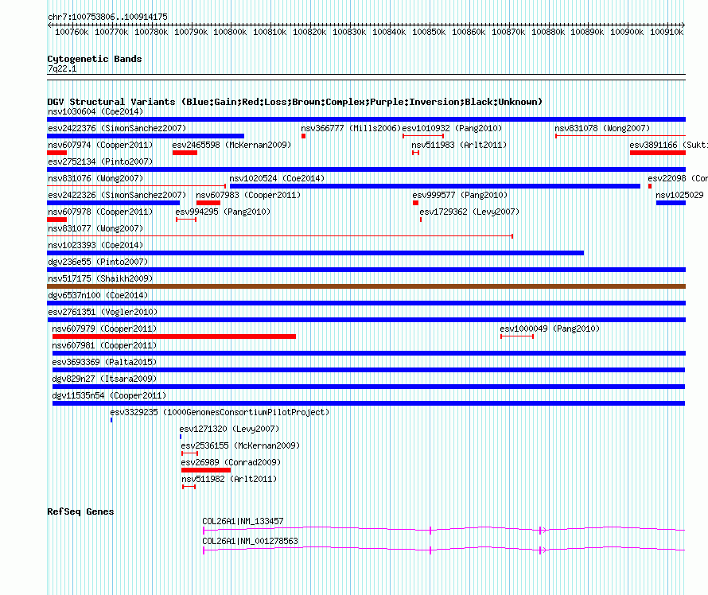
Task: Select the esv3329235 1000GenomesConsortiumPilotProject label
Action: pos(219,412)
